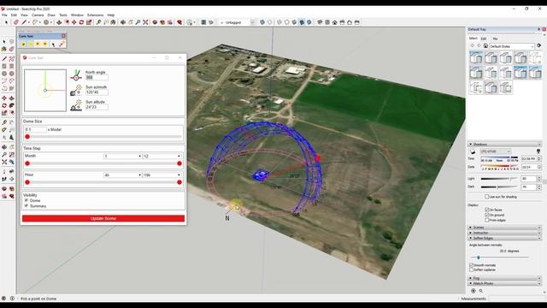Toggle the Dome visibility checkbox
The width and height of the screenshot is (547, 308).
coord(26,200)
